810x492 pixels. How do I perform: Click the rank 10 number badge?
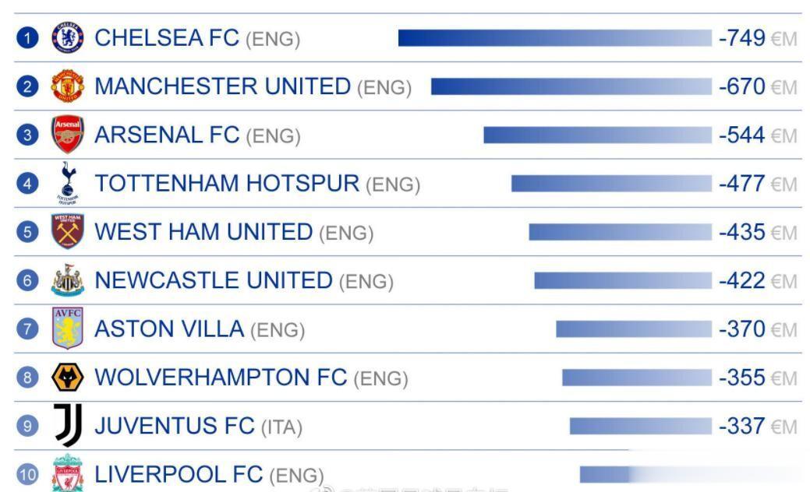(x=27, y=474)
